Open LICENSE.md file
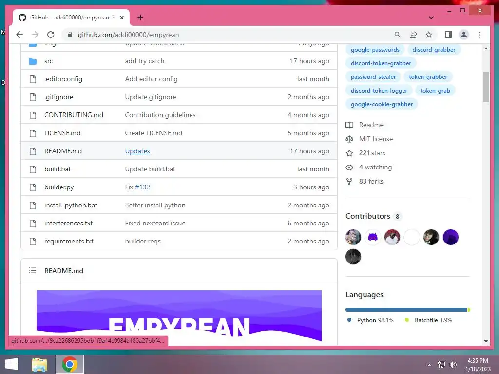The image size is (499, 374). pos(62,133)
